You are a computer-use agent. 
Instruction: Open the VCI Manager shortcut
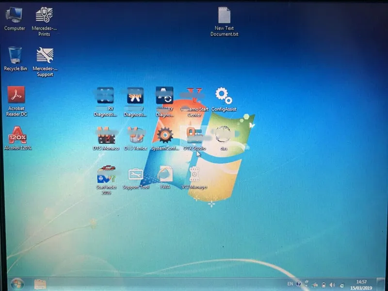[194, 178]
